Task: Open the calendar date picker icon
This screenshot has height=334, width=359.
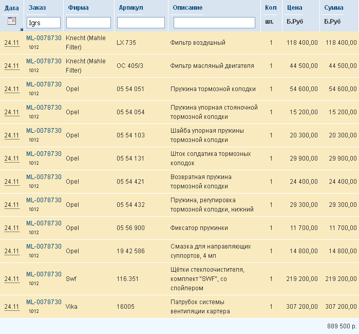Action: [12, 21]
